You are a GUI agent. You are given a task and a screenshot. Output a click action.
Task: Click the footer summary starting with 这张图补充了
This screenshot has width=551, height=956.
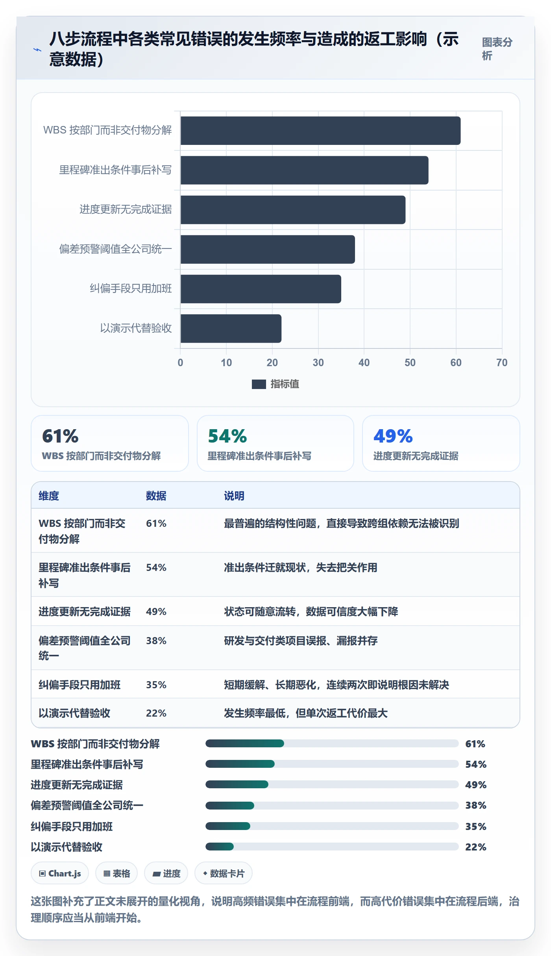[x=275, y=910]
